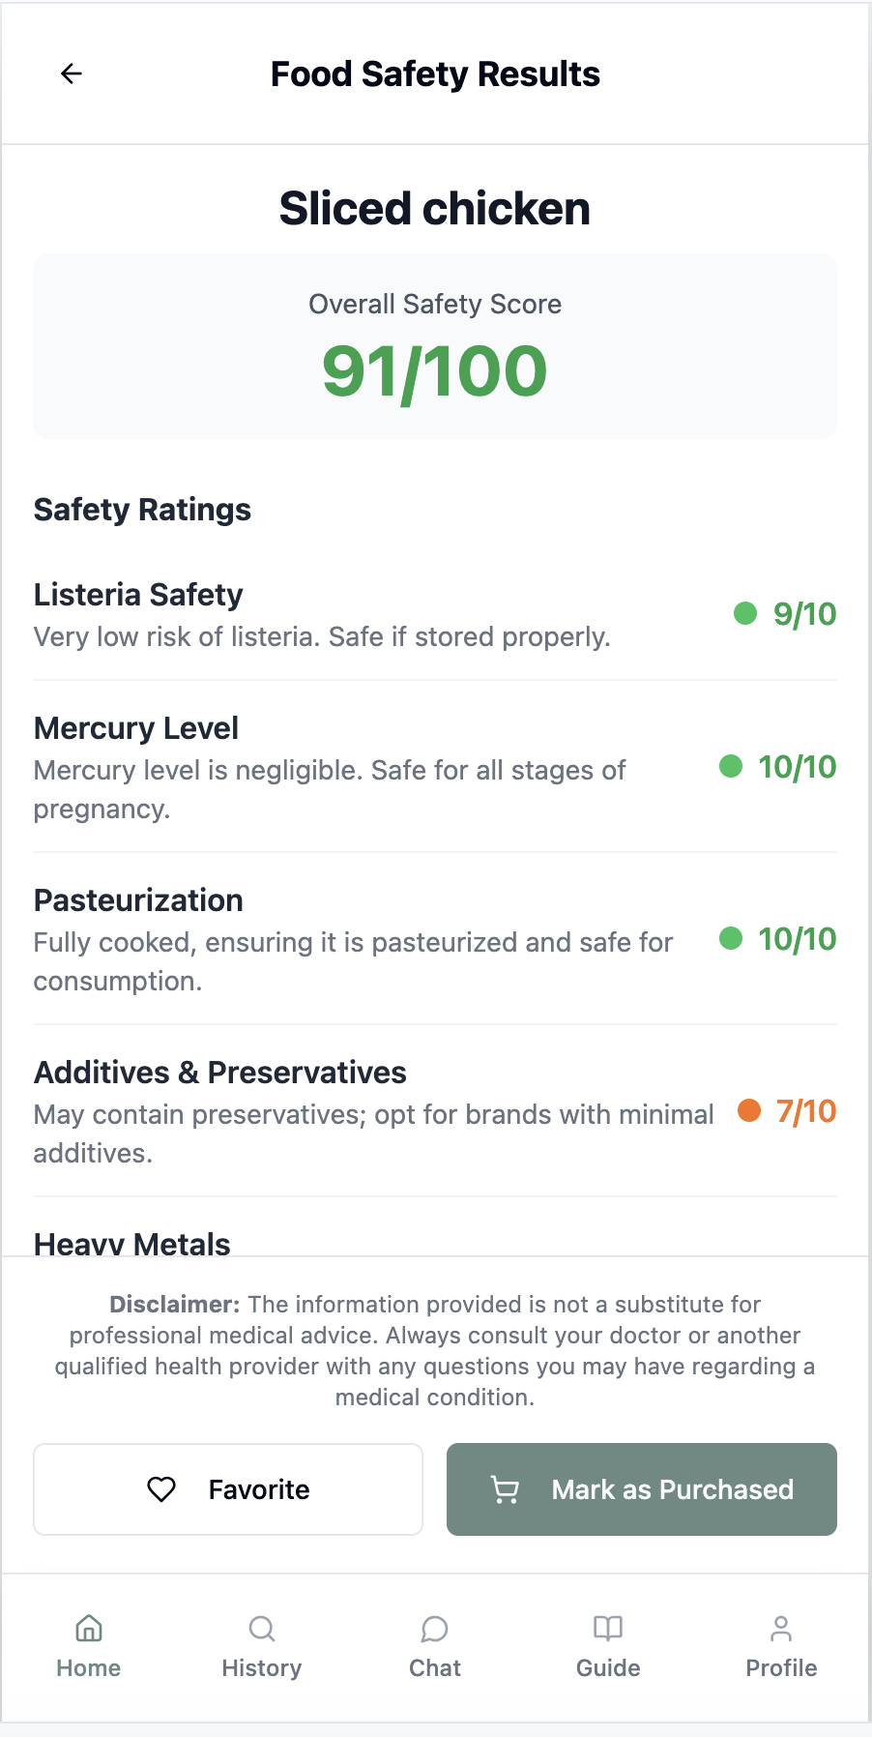Screen dimensions: 872x1737
Task: Select the Listeria Safety rating row
Action: pos(435,614)
